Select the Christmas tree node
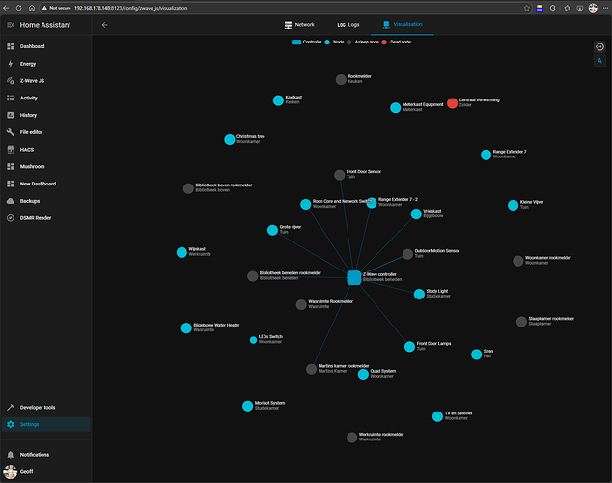The width and height of the screenshot is (612, 483). click(230, 139)
